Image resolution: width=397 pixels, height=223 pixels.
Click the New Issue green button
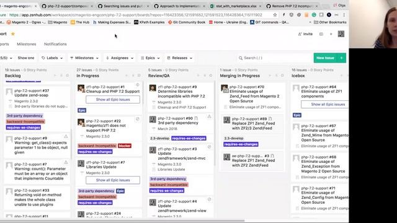coord(325,58)
